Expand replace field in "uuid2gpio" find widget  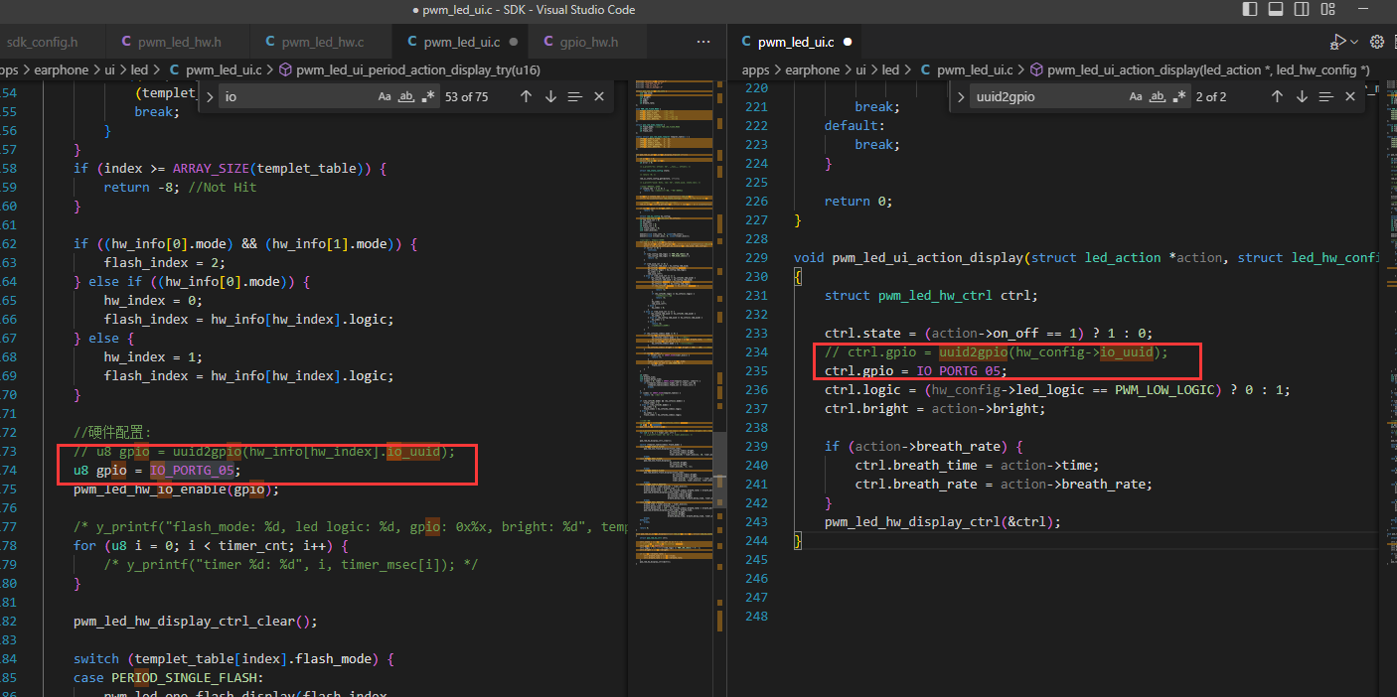coord(961,96)
